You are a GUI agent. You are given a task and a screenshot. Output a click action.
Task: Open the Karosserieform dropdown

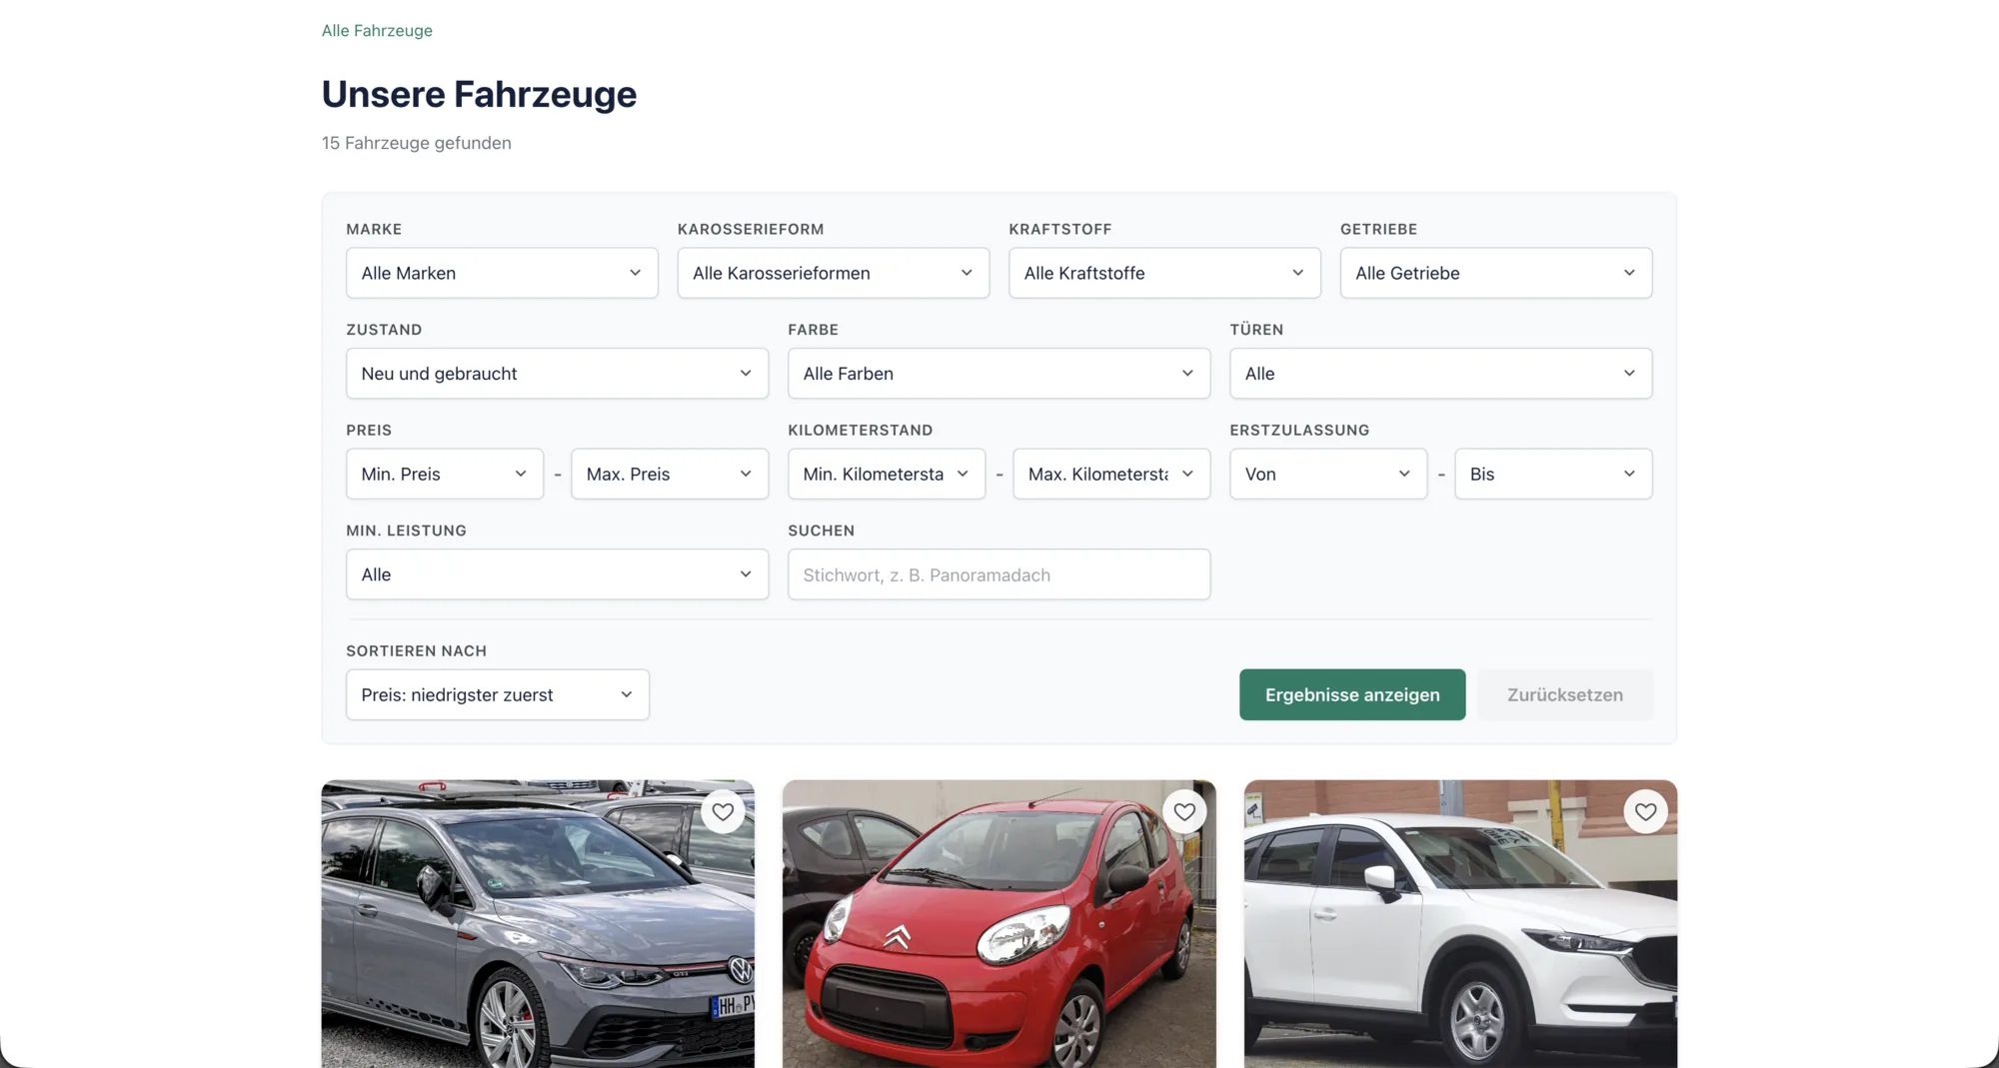point(834,273)
